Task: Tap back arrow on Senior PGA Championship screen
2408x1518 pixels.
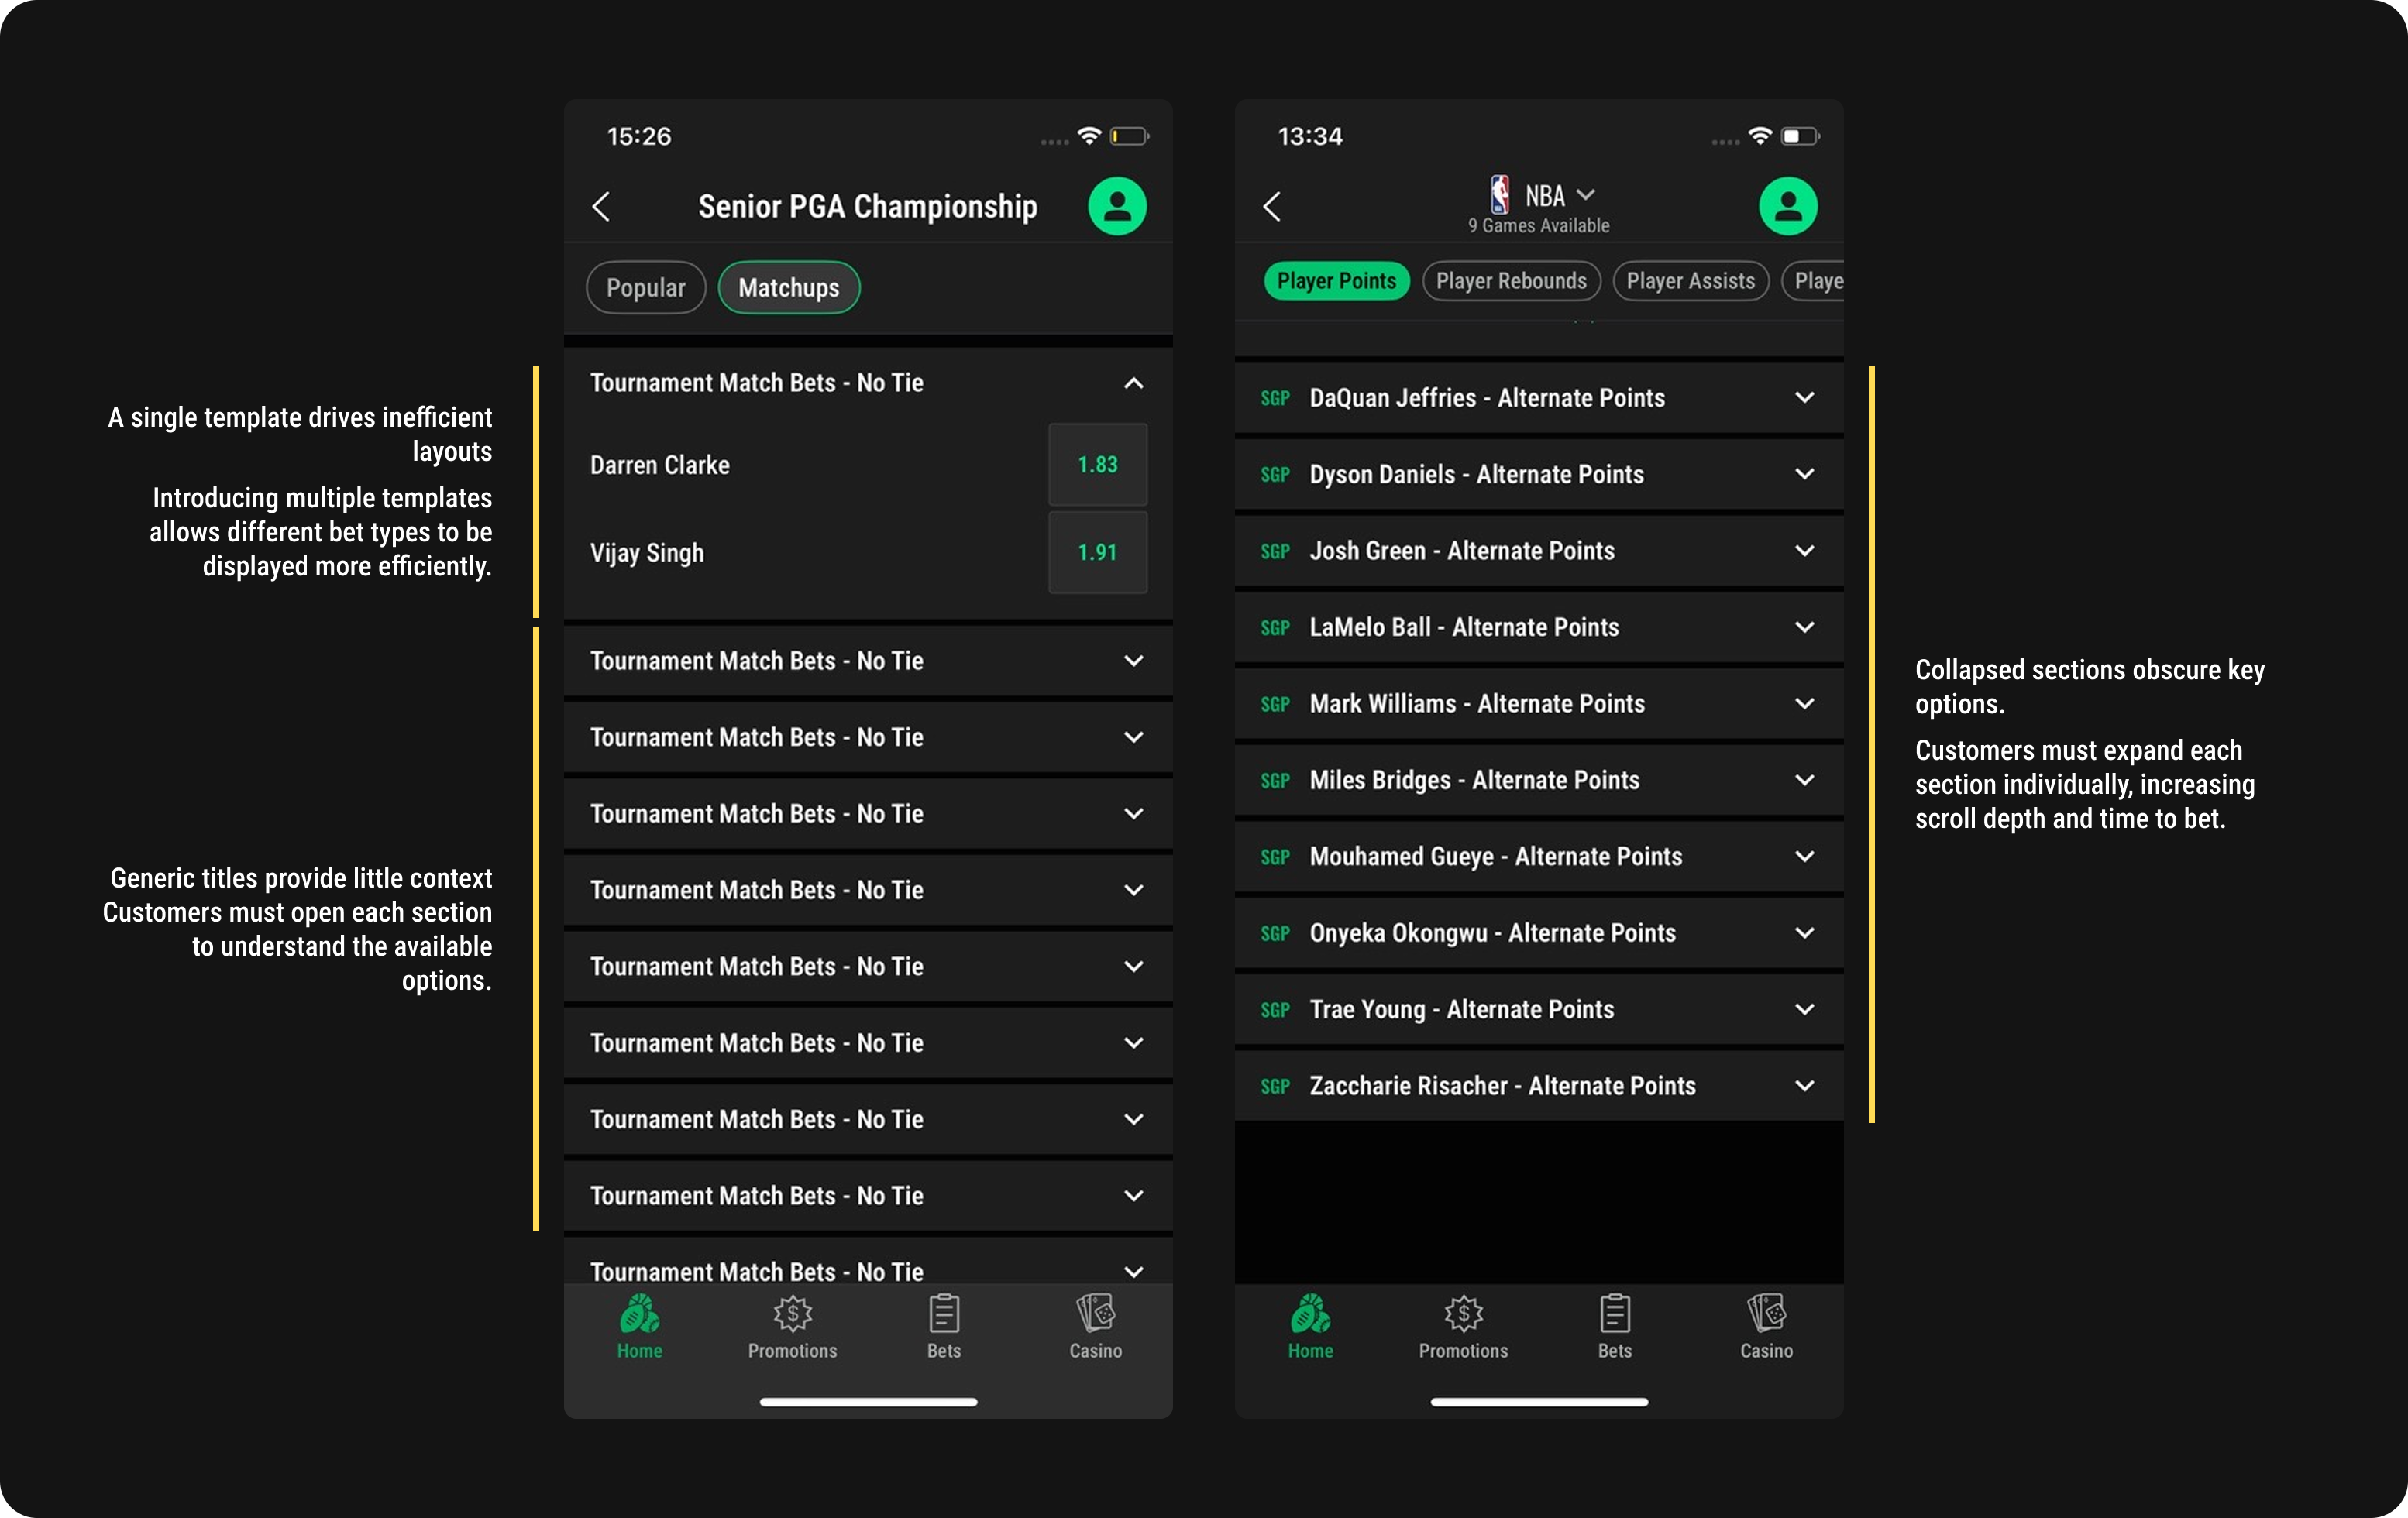Action: pyautogui.click(x=601, y=207)
